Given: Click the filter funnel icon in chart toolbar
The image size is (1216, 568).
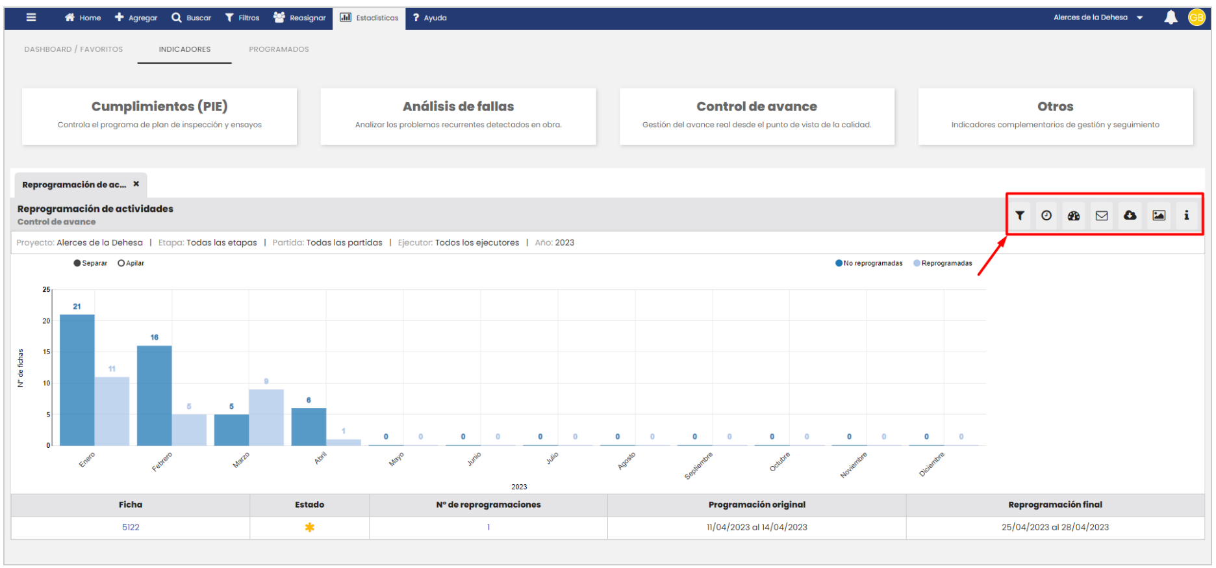Looking at the screenshot, I should (x=1020, y=216).
